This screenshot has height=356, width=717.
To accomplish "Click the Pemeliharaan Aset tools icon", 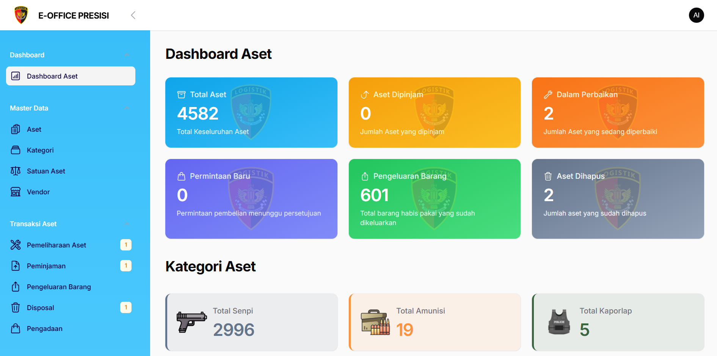I will point(16,245).
